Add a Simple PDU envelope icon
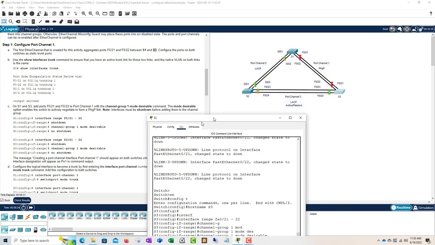The width and height of the screenshot is (435, 245). click(x=70, y=21)
